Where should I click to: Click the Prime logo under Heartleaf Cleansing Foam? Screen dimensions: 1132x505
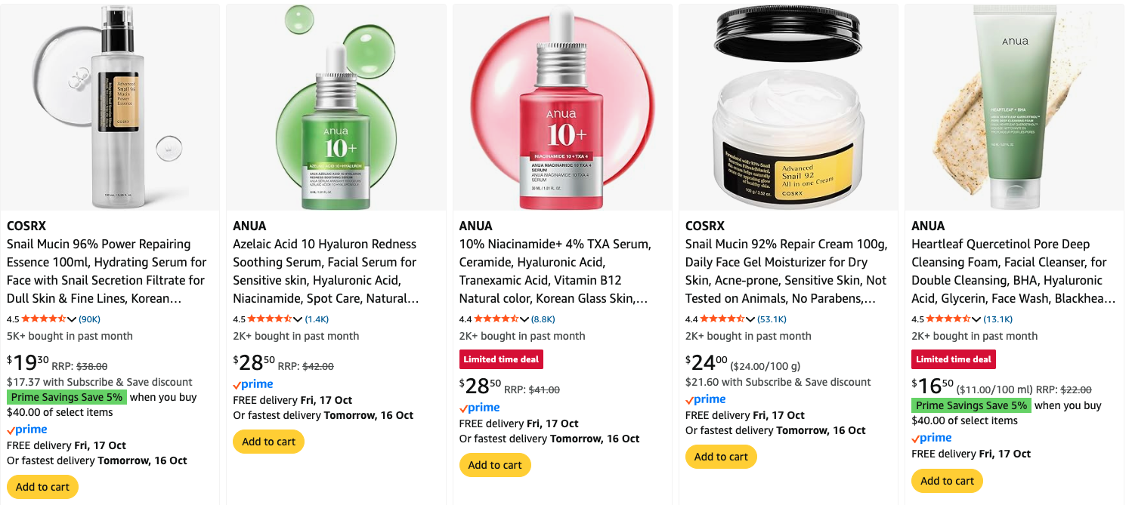tap(931, 438)
